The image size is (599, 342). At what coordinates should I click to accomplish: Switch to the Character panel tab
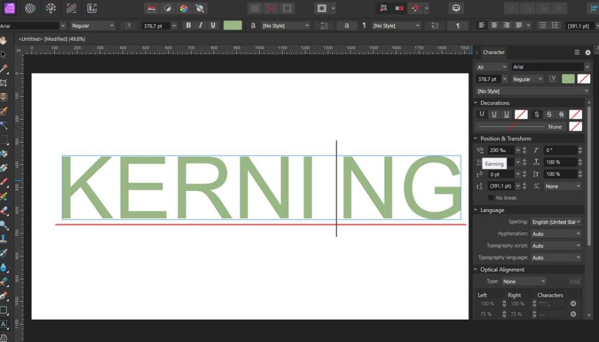point(494,52)
